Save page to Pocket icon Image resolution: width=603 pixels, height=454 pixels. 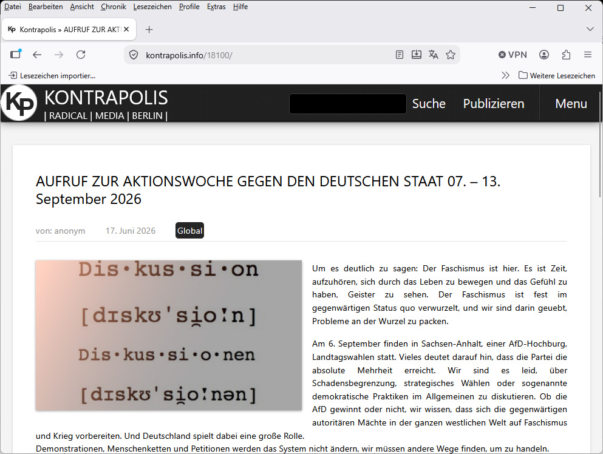(417, 55)
